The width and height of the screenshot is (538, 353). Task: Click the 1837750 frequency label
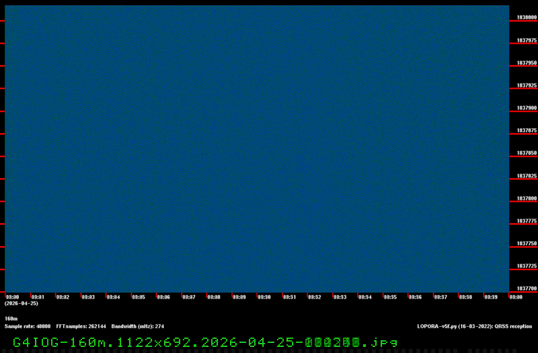pyautogui.click(x=527, y=243)
